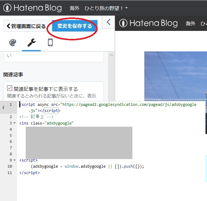Save changes with 変更を保存する button
The height and width of the screenshot is (201, 207).
75,26
